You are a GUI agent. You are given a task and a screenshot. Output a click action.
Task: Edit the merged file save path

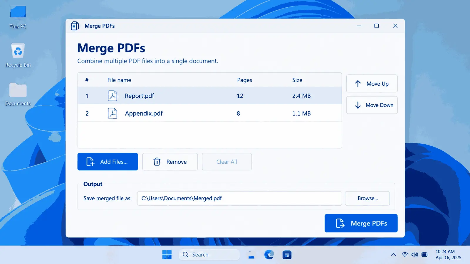point(239,198)
